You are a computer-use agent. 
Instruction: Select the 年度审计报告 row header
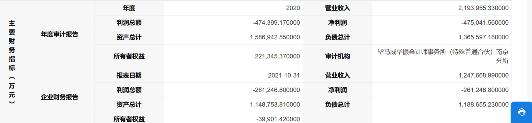click(59, 34)
